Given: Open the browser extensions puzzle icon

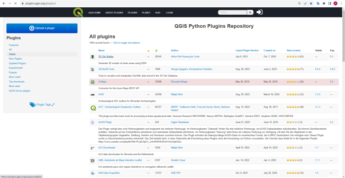Looking at the screenshot, I should pos(324,4).
